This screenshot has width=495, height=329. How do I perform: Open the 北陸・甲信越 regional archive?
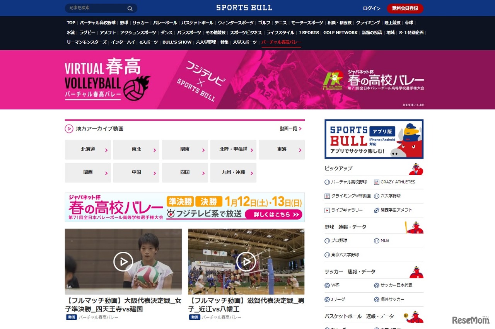click(233, 150)
